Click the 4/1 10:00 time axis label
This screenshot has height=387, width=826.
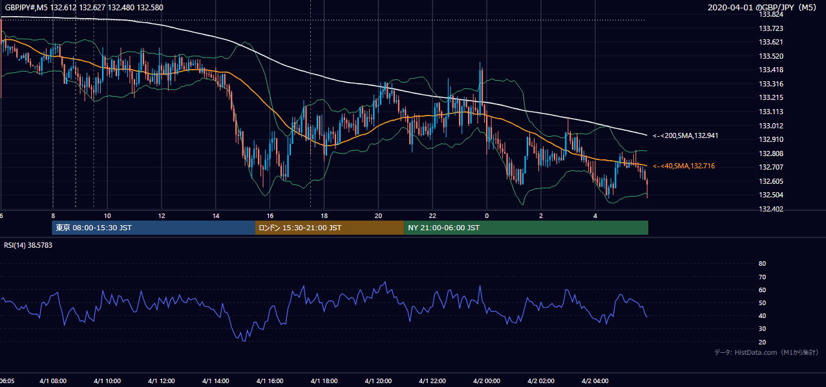pos(107,381)
